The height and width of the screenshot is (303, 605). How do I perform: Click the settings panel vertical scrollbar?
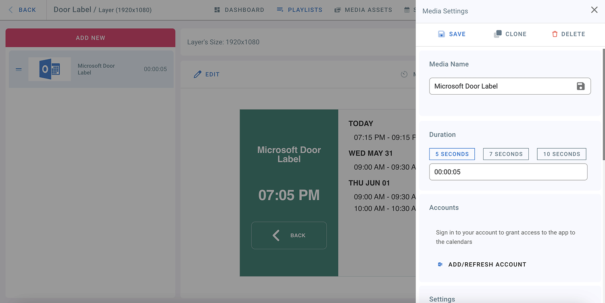coord(603,104)
